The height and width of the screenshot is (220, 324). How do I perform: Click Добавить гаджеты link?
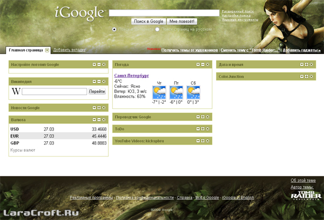point(302,50)
